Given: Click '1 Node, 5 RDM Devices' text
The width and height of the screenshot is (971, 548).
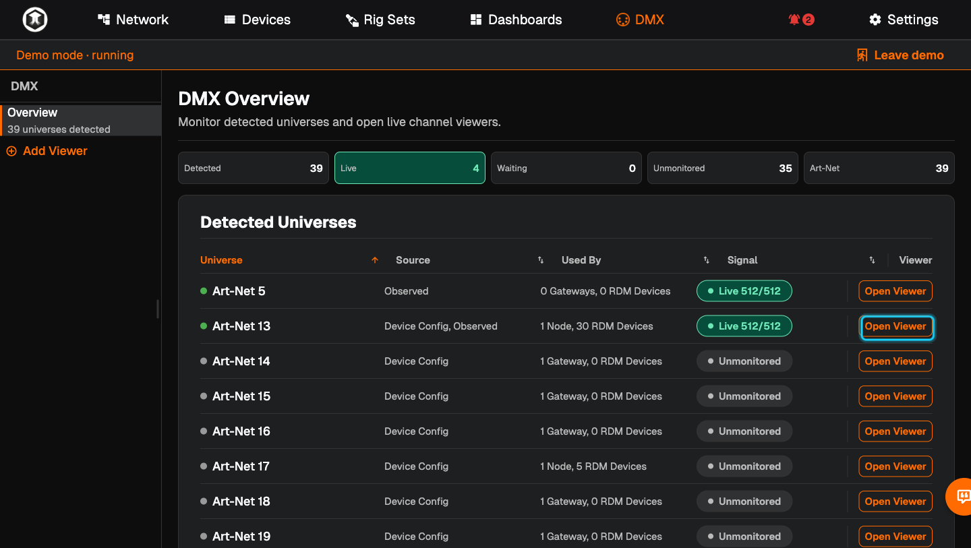Looking at the screenshot, I should pos(593,466).
